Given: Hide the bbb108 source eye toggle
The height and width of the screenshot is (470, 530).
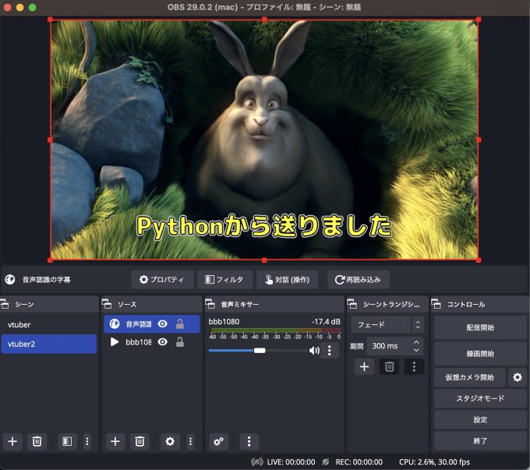Looking at the screenshot, I should (163, 342).
